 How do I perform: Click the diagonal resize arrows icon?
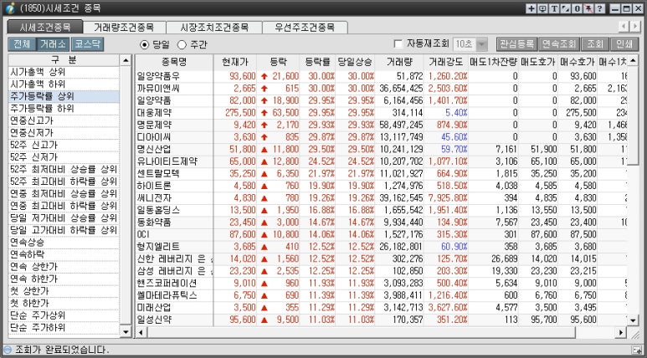[x=565, y=8]
